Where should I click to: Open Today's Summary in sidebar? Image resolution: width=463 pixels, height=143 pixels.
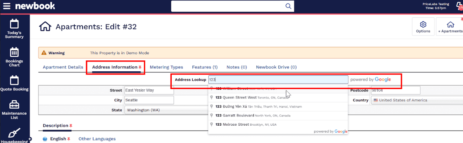[x=14, y=29]
